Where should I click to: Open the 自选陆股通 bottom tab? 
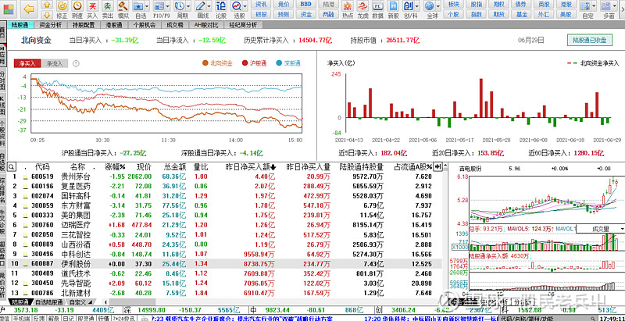49,302
